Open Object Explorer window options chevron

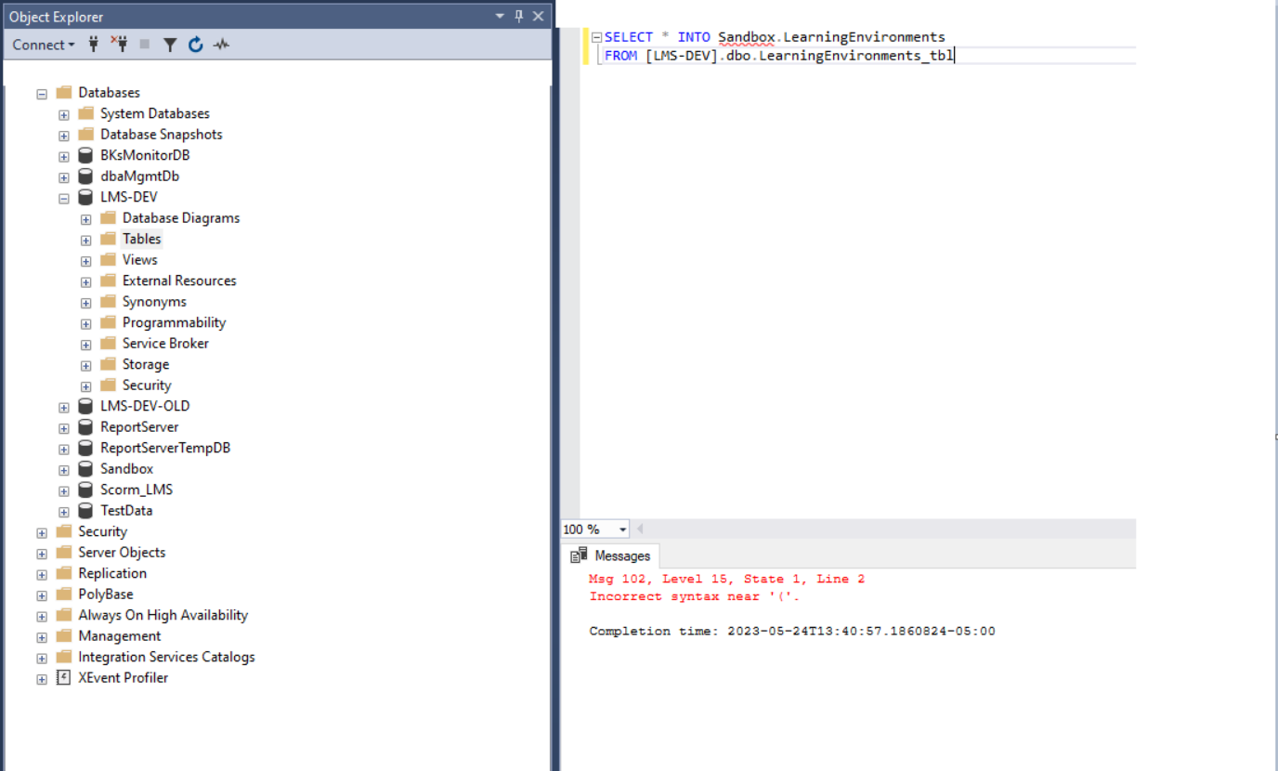500,15
